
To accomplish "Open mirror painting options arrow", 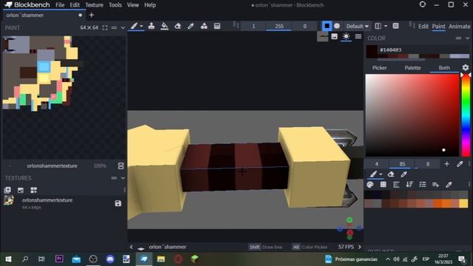I will [386, 27].
